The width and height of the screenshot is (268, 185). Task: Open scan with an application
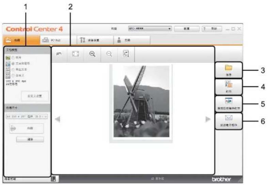point(228,104)
